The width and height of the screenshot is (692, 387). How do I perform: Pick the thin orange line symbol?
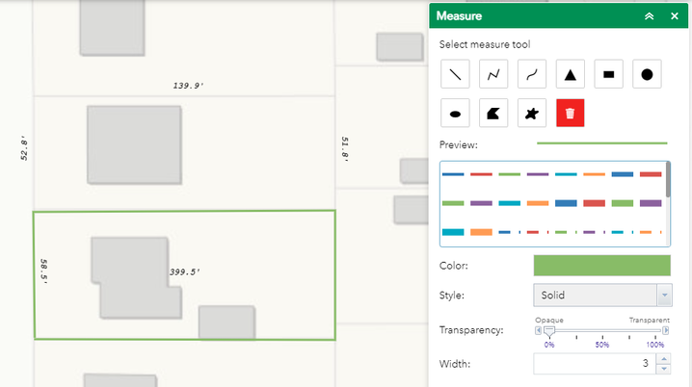click(x=594, y=174)
